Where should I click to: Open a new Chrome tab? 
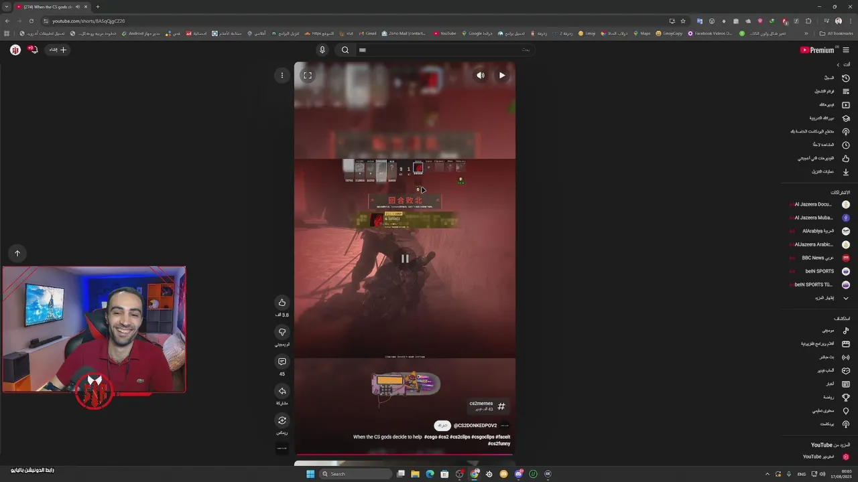(x=98, y=7)
